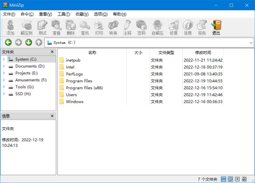Open the address bar path dropdown

point(251,43)
